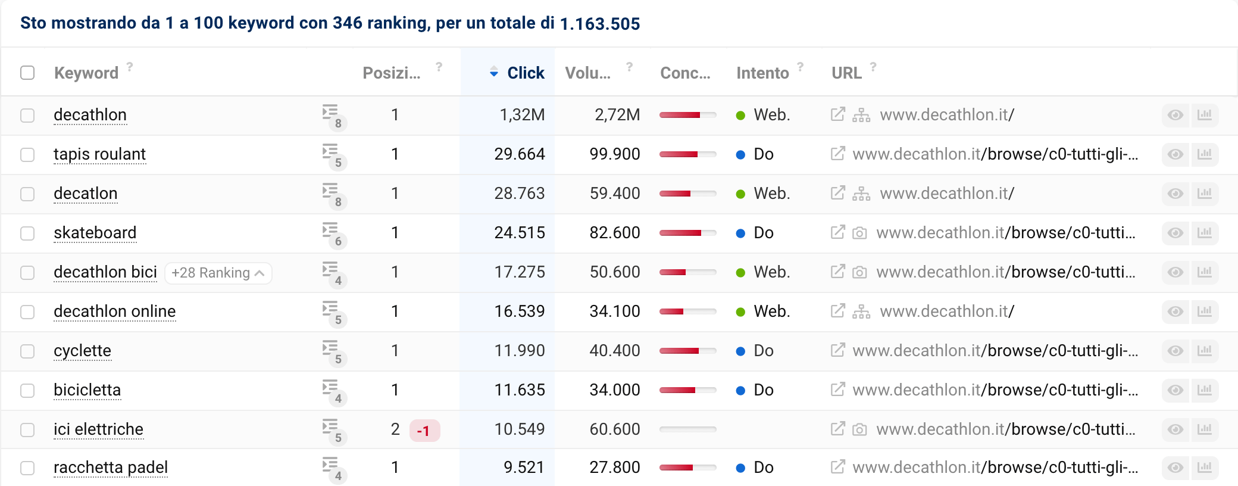
Task: Check the skateboard row checkbox
Action: [x=27, y=233]
